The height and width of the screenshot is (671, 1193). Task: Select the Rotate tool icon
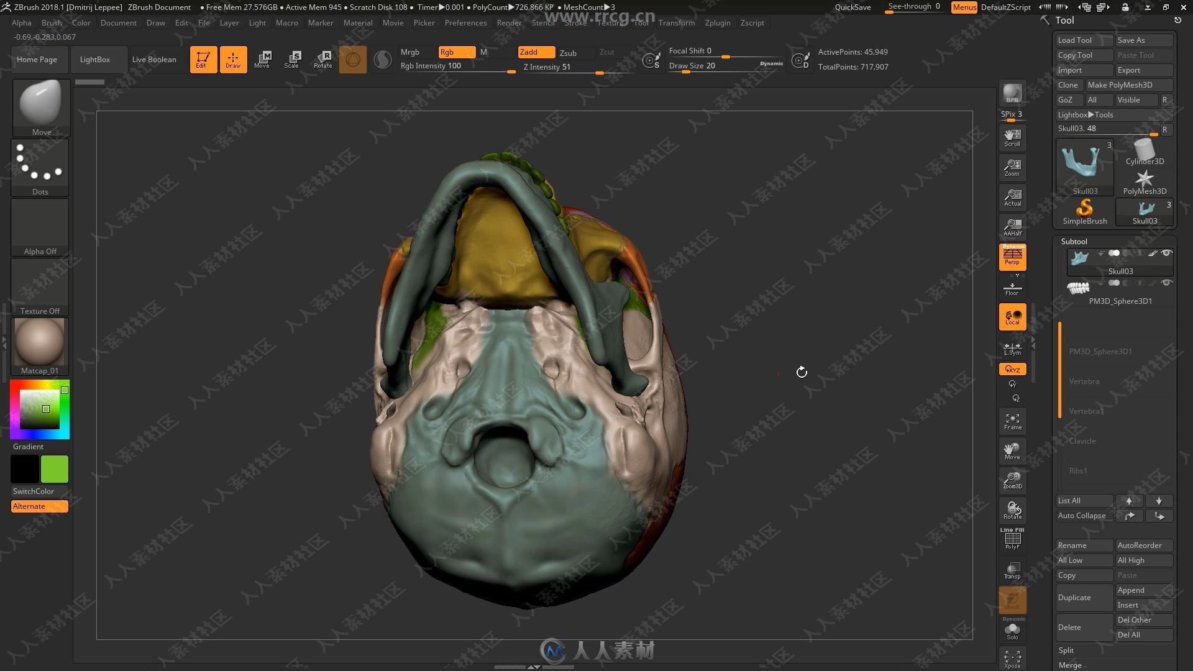pyautogui.click(x=323, y=58)
